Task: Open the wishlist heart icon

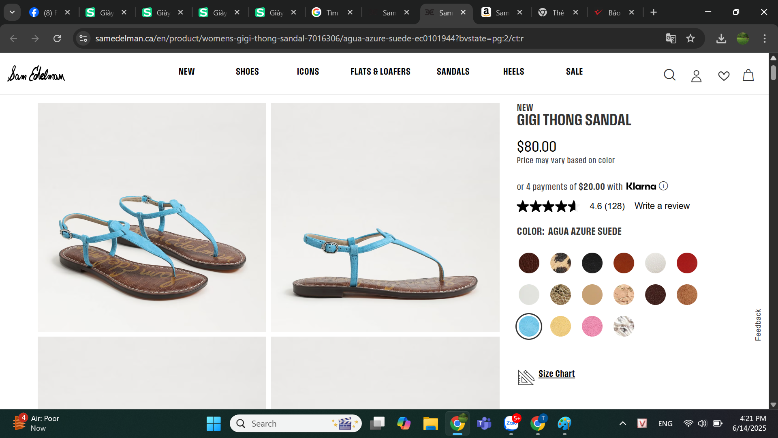Action: [724, 76]
